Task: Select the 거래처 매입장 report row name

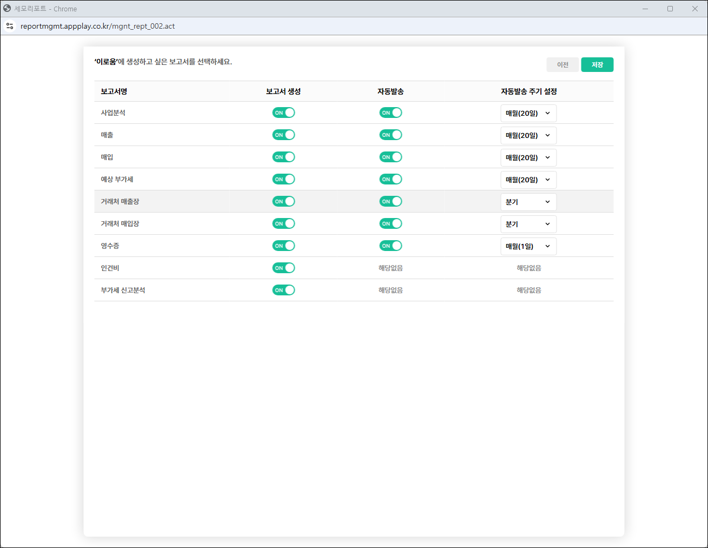Action: [x=120, y=223]
